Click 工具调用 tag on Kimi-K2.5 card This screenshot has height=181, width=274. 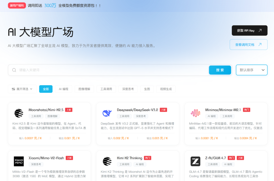36,116
